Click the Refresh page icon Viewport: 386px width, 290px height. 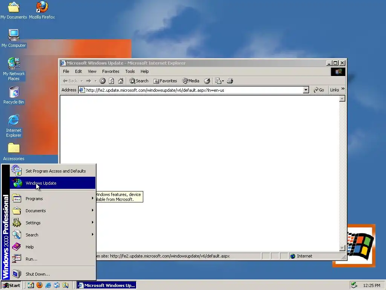click(112, 81)
